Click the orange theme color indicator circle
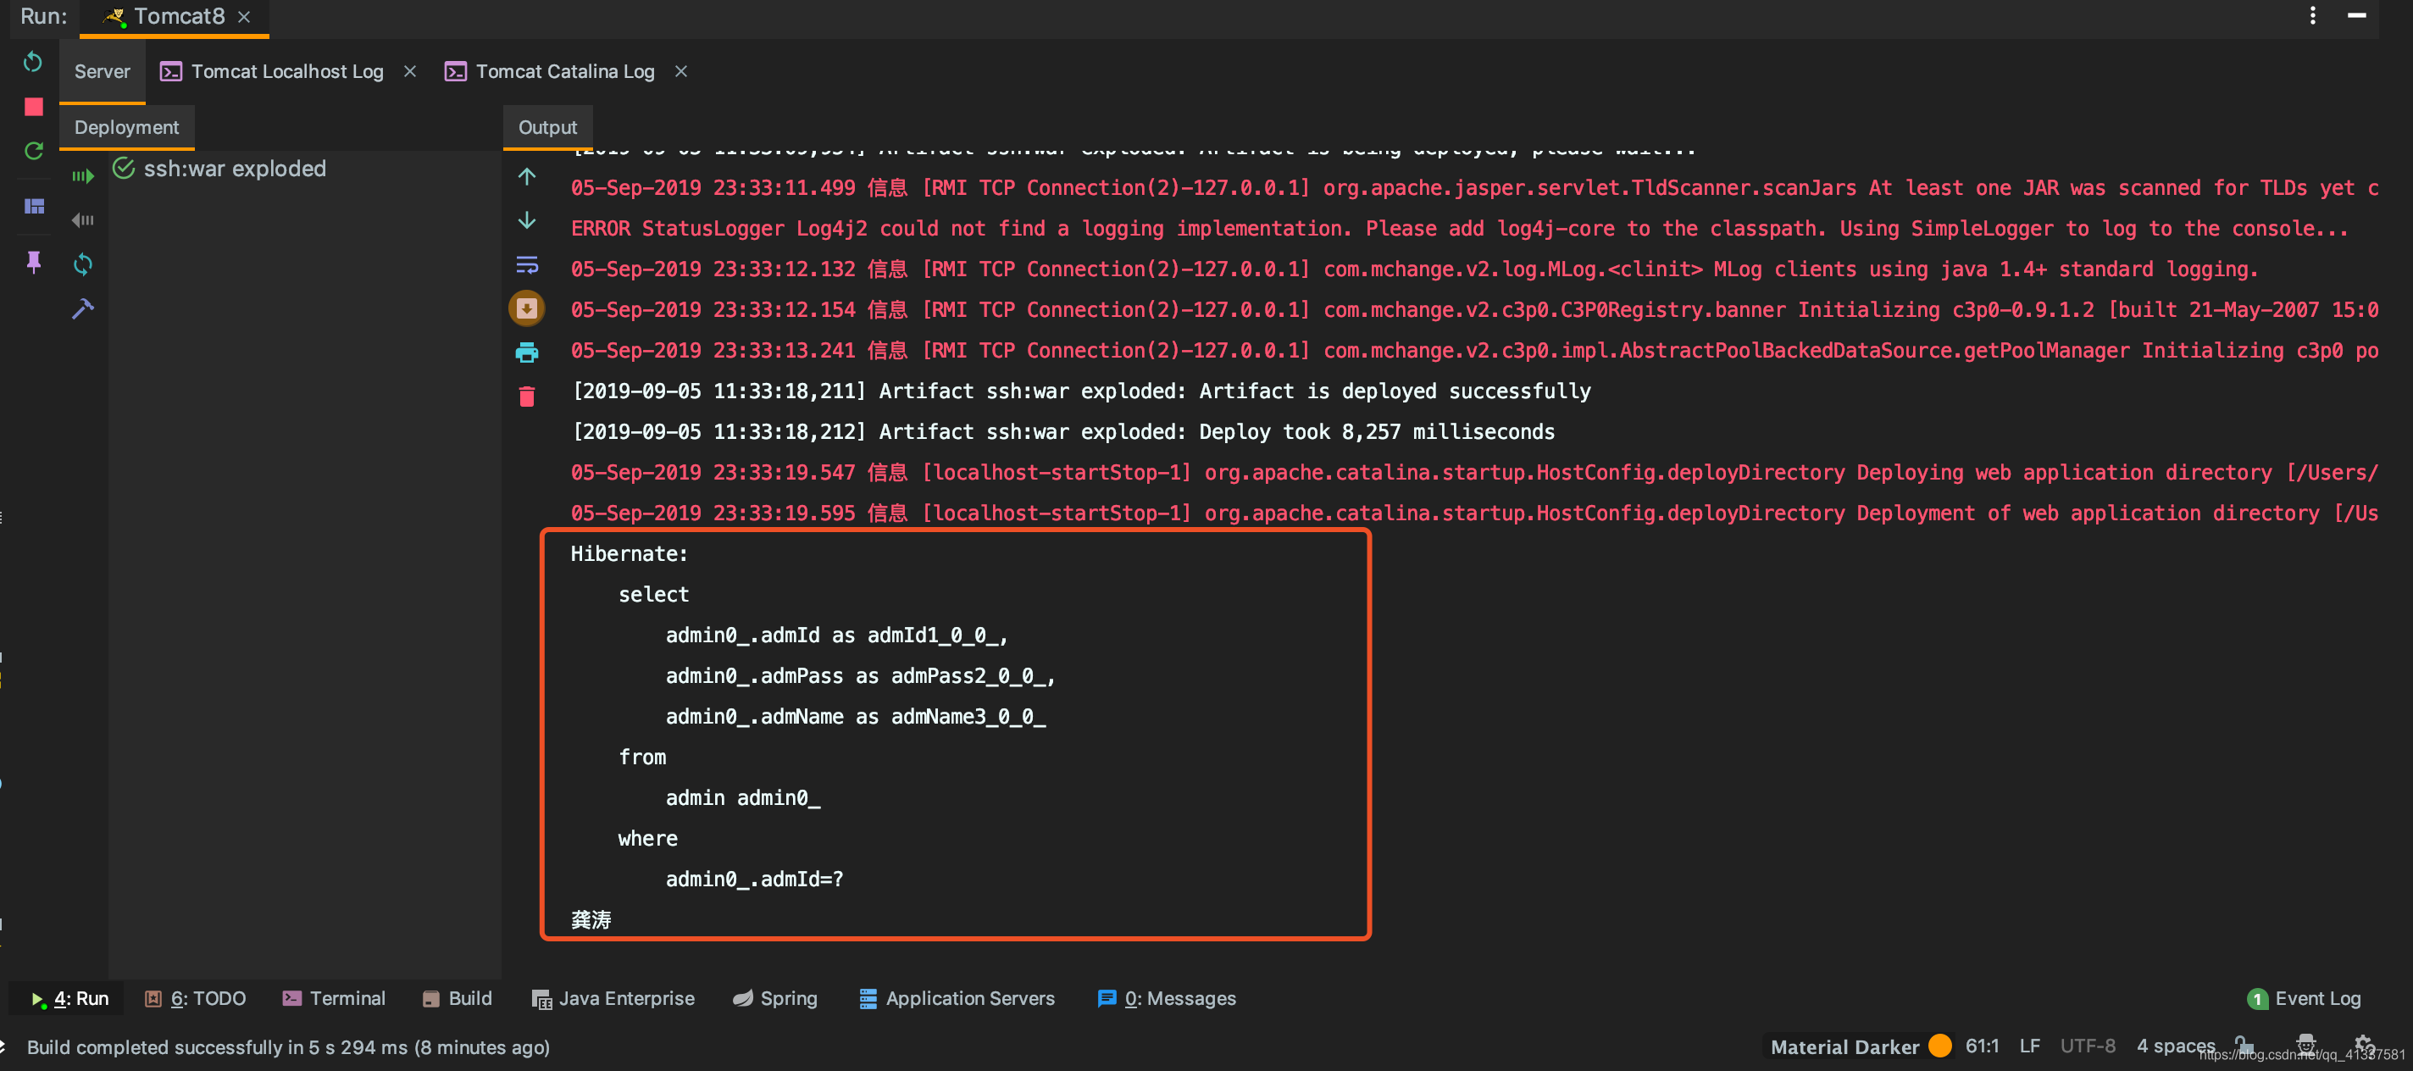Viewport: 2413px width, 1071px height. click(x=1941, y=1046)
